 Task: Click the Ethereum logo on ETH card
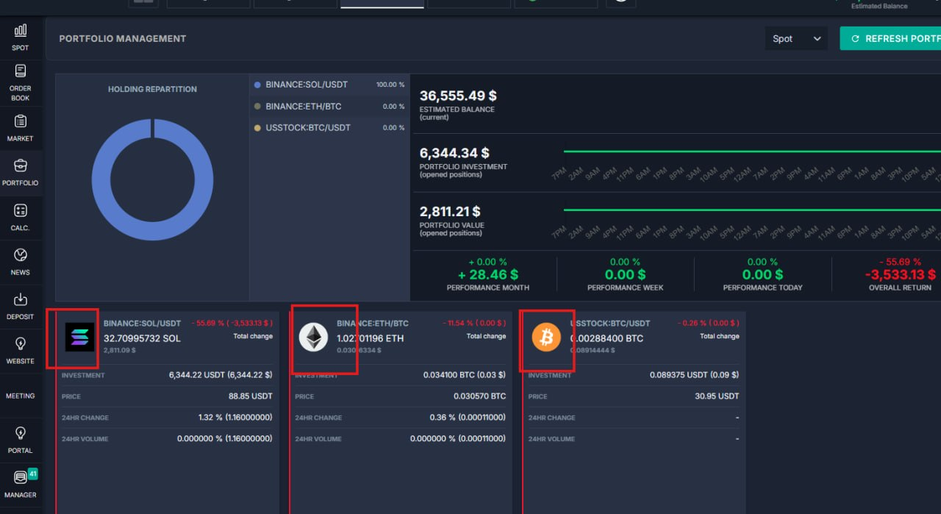pos(313,338)
